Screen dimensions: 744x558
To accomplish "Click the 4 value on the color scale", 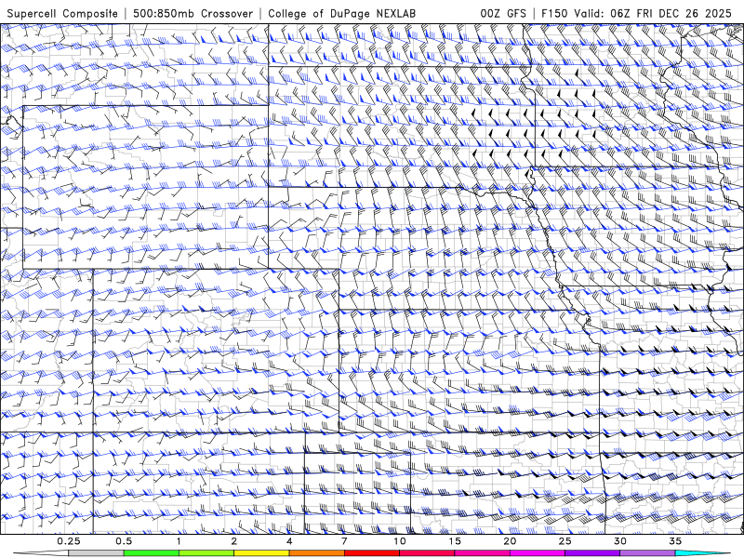I will tap(289, 541).
